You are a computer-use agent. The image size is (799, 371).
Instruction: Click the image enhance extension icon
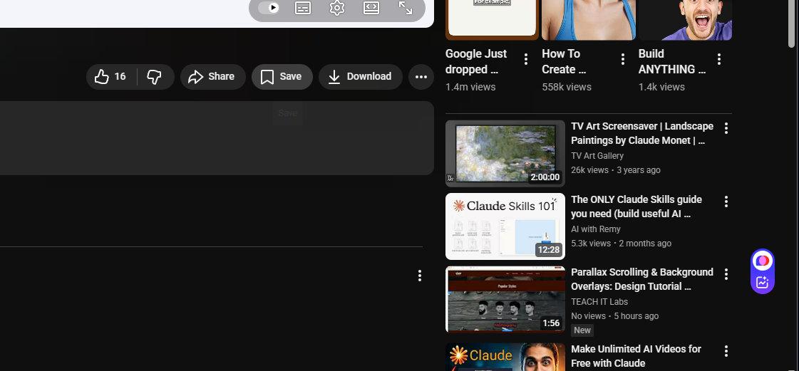coord(763,283)
